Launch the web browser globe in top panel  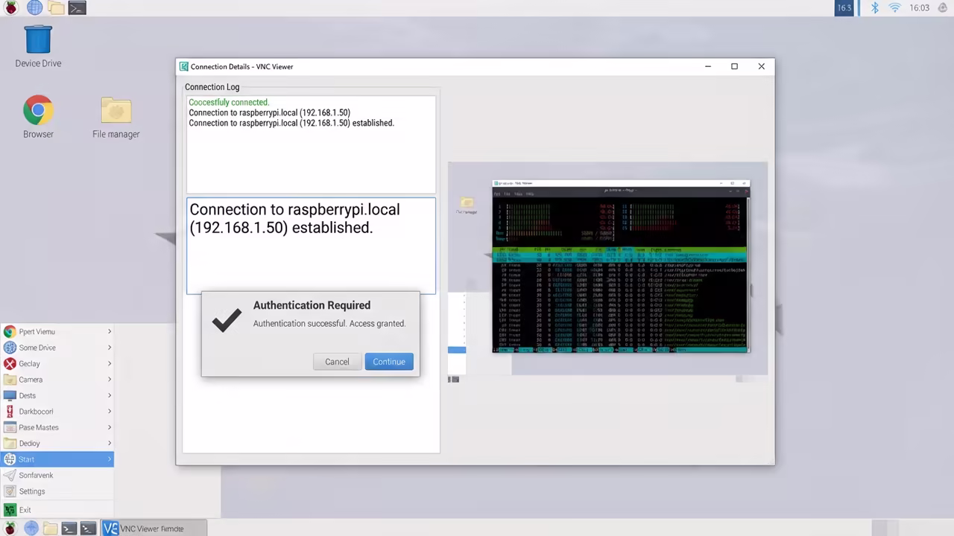click(x=34, y=8)
